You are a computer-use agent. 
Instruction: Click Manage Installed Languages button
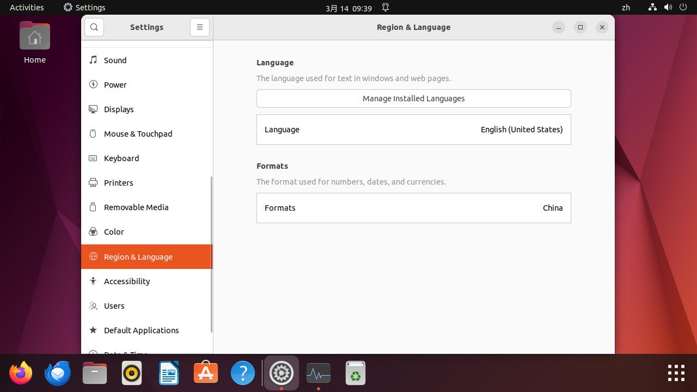tap(414, 99)
